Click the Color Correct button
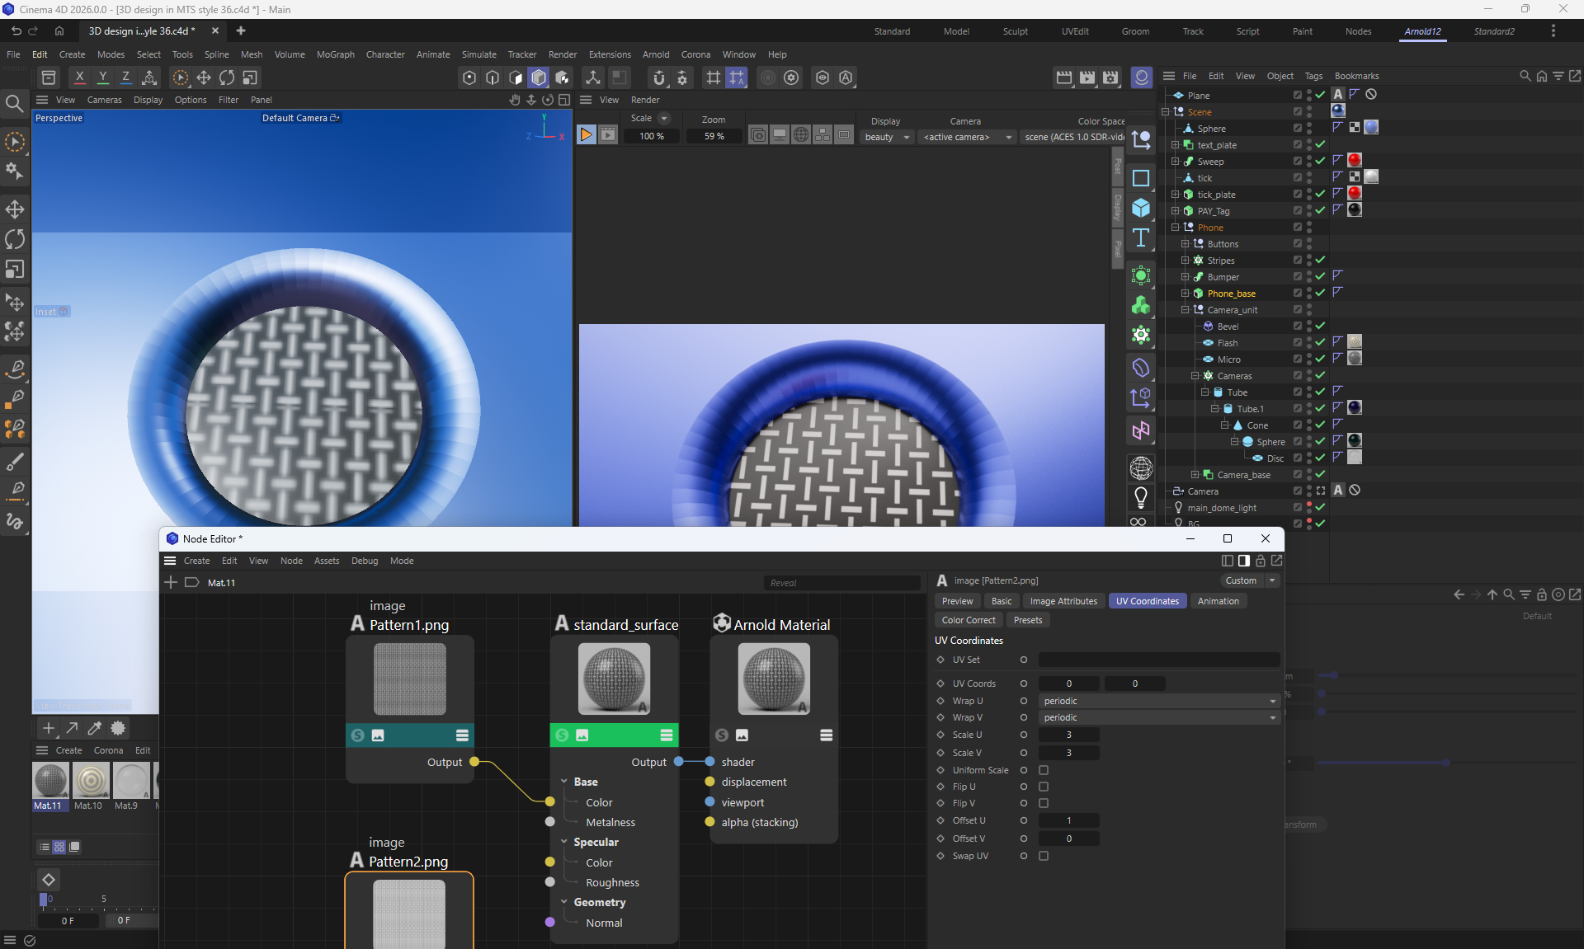Viewport: 1584px width, 949px height. tap(969, 620)
